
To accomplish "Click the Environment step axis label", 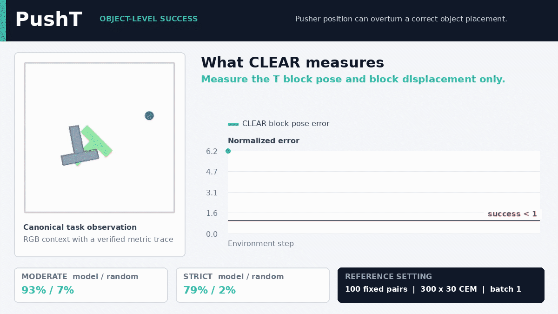I will point(261,244).
